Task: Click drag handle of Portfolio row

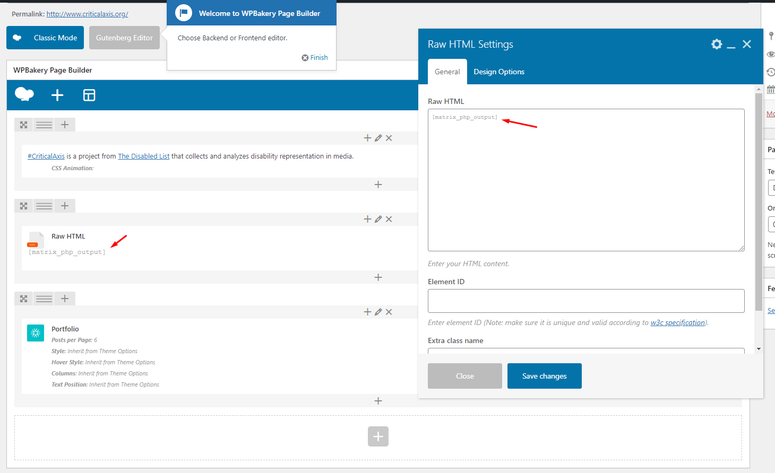Action: pos(44,299)
